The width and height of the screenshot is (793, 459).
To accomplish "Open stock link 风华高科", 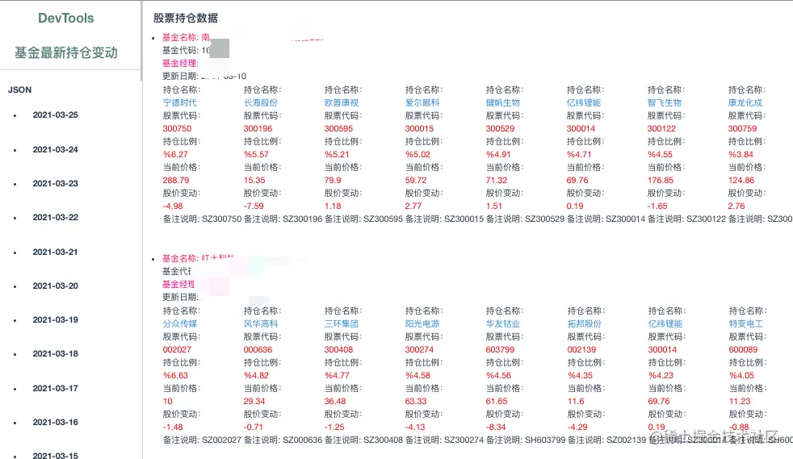I will click(x=261, y=323).
